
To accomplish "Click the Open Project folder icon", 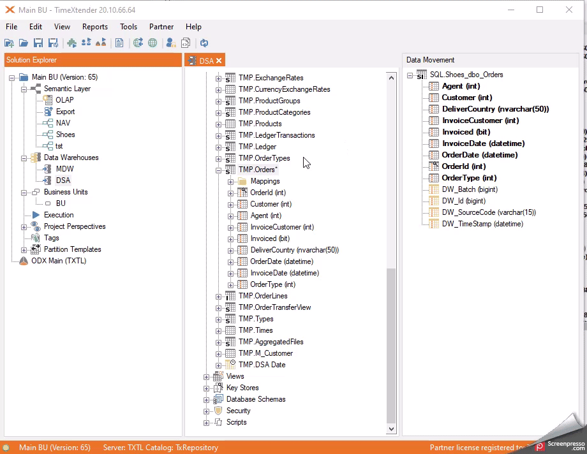I will tap(24, 43).
